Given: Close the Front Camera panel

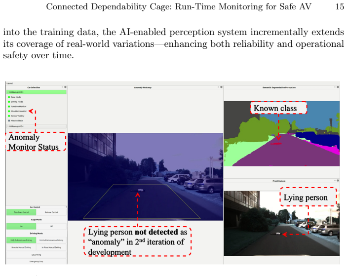Looking at the screenshot, I should tap(338, 180).
